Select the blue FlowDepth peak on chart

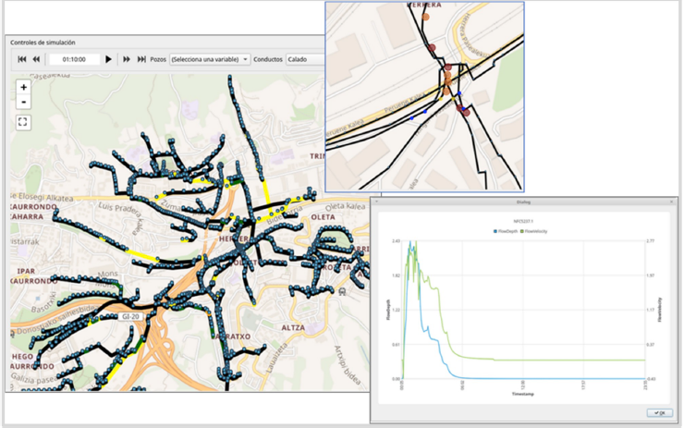pos(410,242)
